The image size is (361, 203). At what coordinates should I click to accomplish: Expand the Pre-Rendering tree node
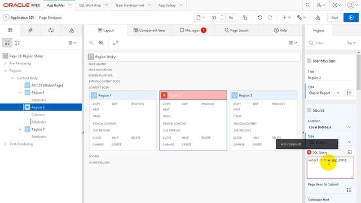5,63
